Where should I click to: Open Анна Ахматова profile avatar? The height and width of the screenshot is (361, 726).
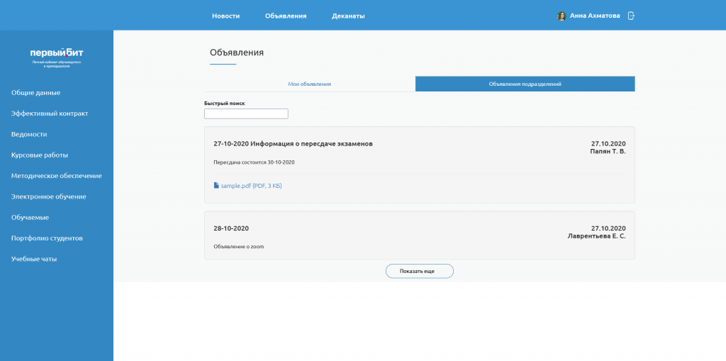[562, 16]
